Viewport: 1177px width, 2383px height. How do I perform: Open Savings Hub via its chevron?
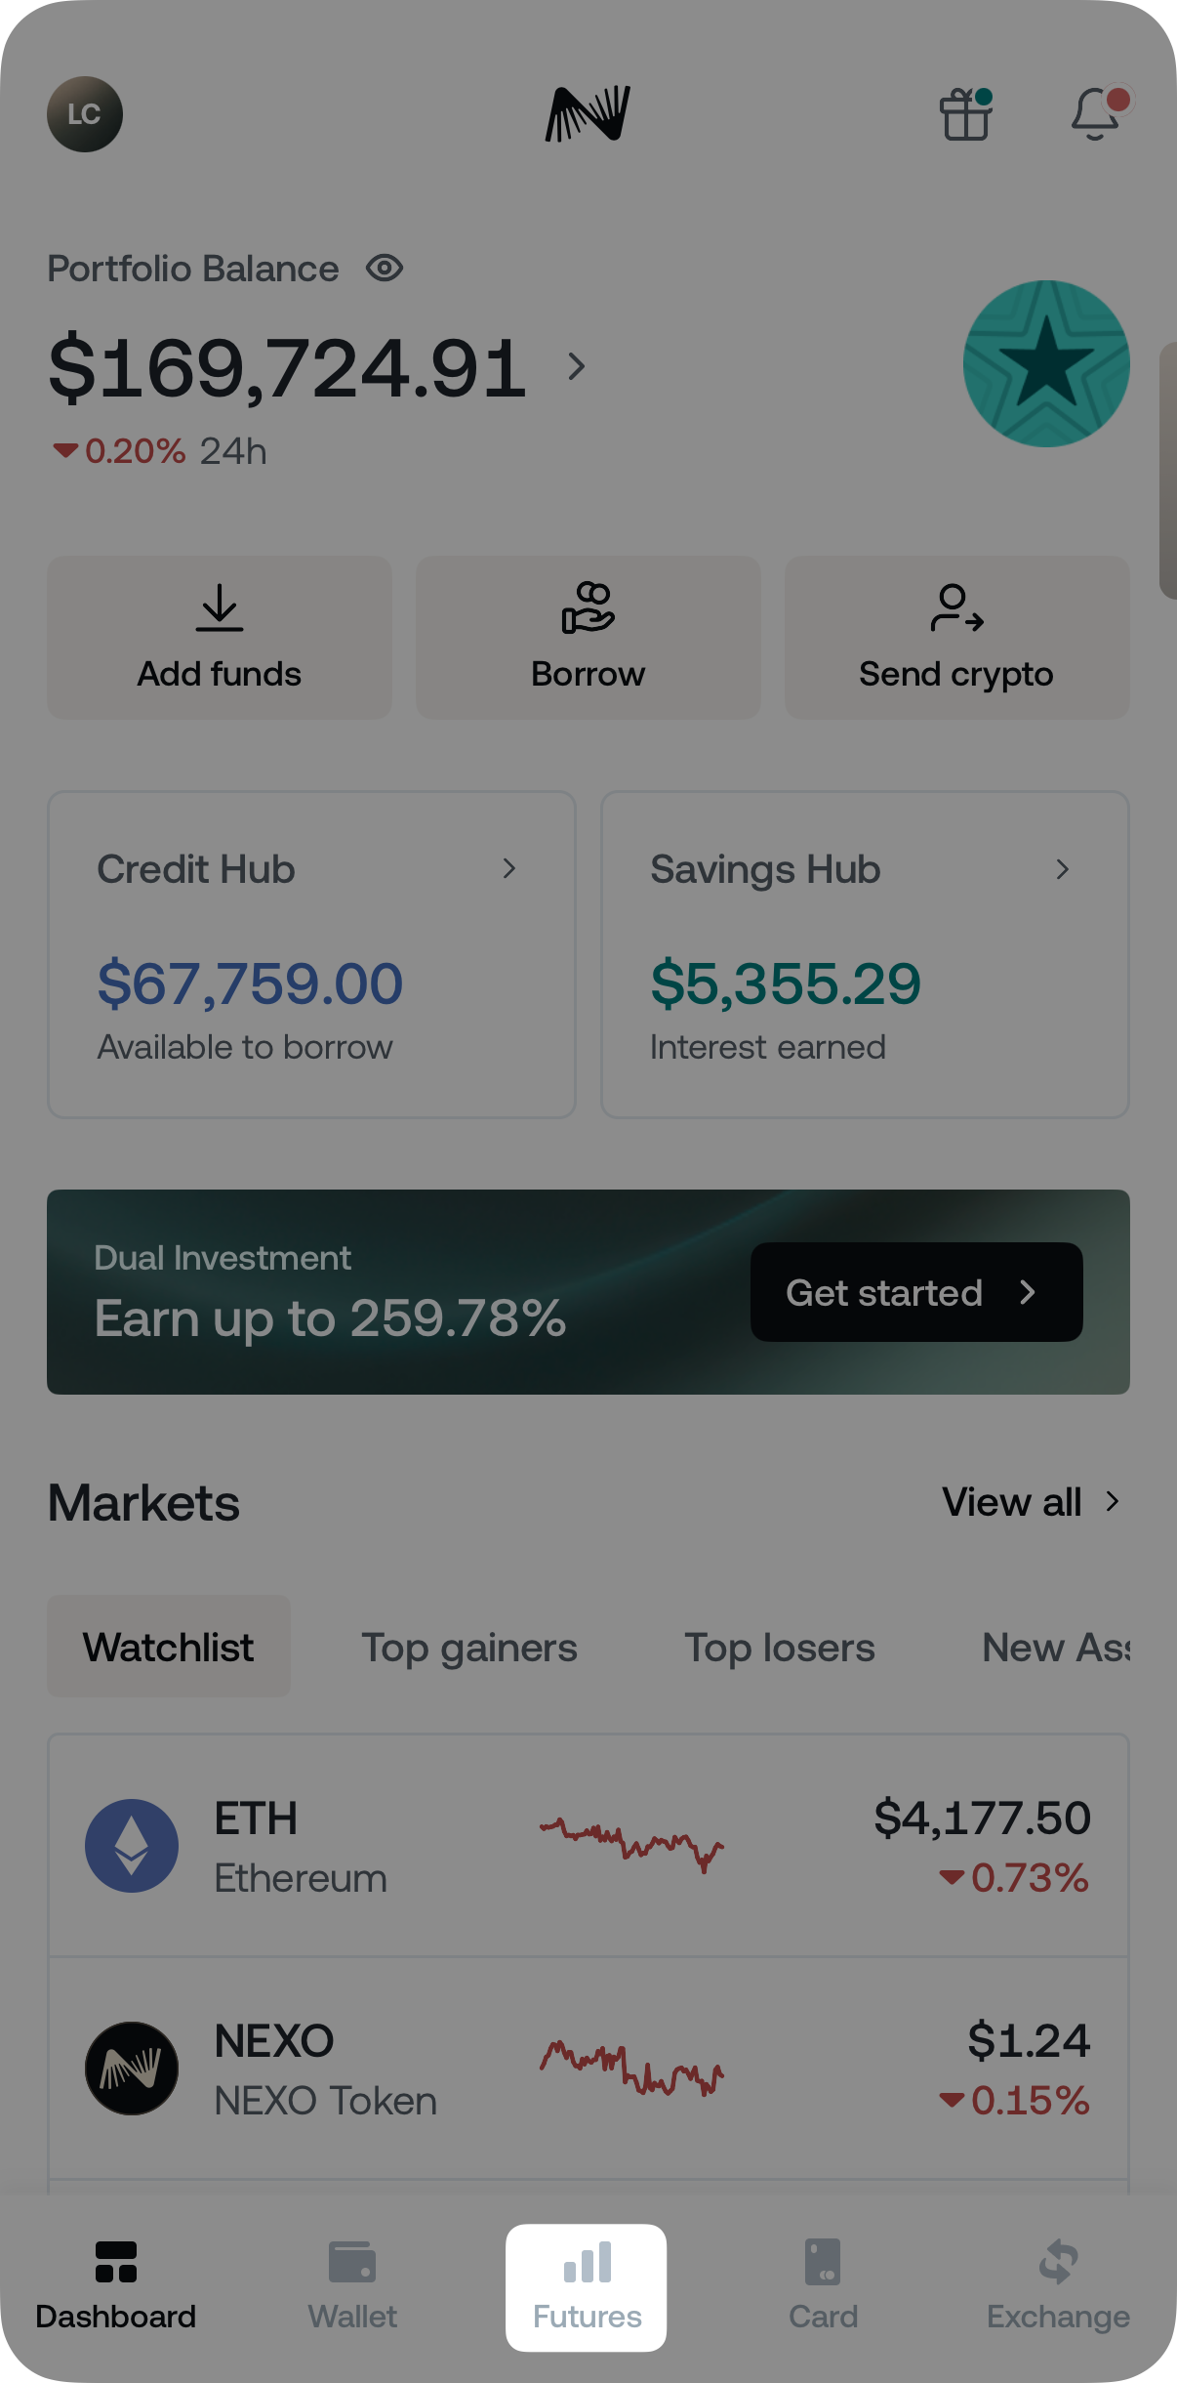coord(1063,868)
